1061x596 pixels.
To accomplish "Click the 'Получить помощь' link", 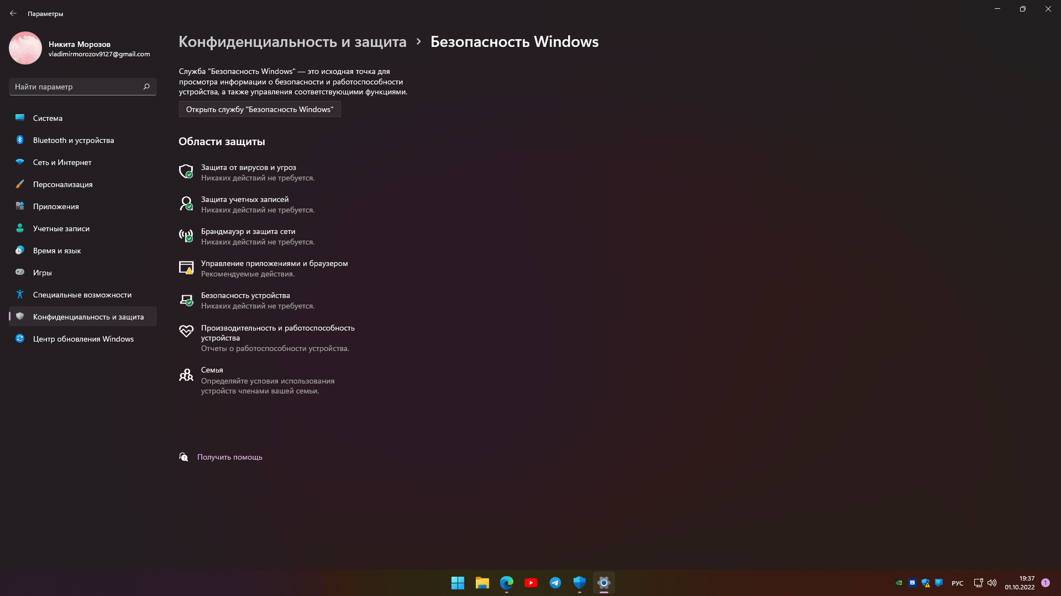I will click(230, 457).
